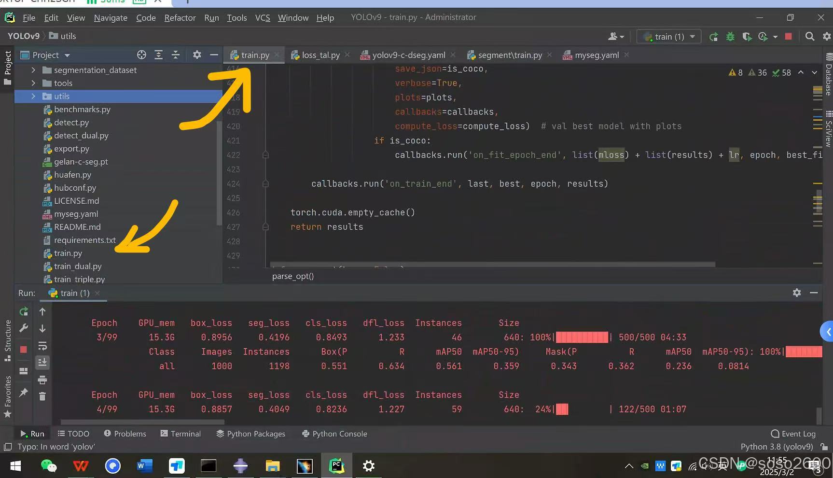Click the profiler icon in top toolbar
The height and width of the screenshot is (478, 833).
pos(764,37)
